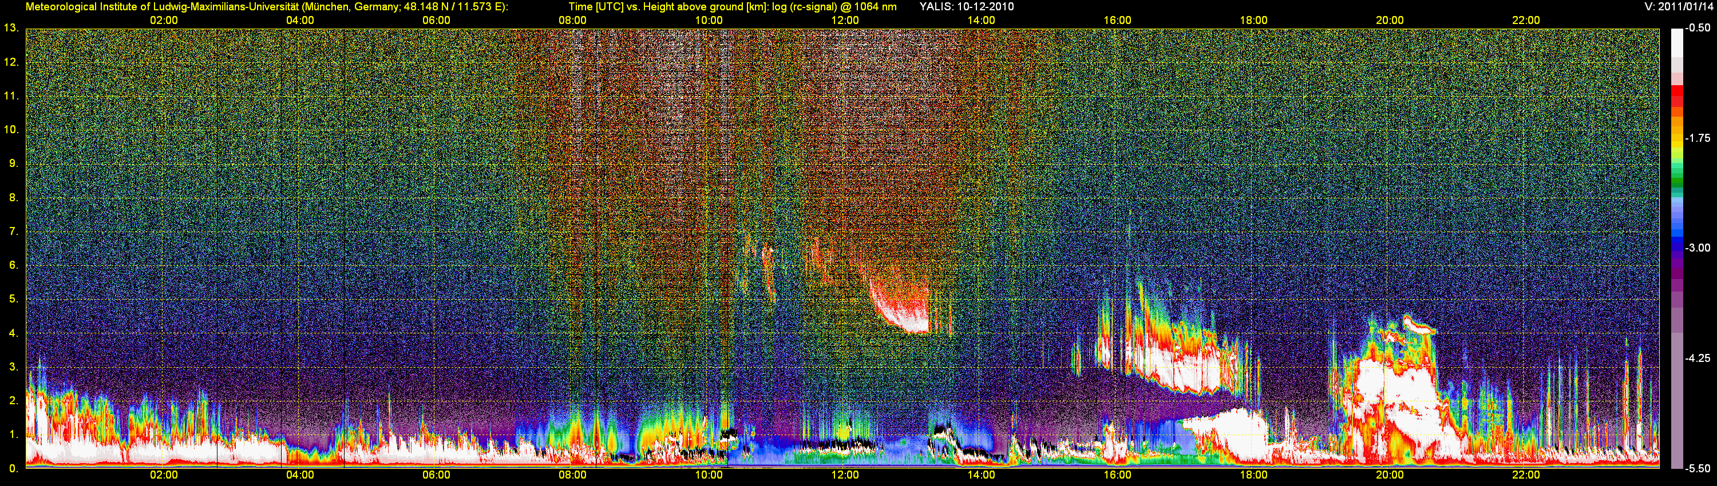The height and width of the screenshot is (486, 1717).
Task: Click the '20:00' label on the bottom time axis
Action: tap(1390, 475)
